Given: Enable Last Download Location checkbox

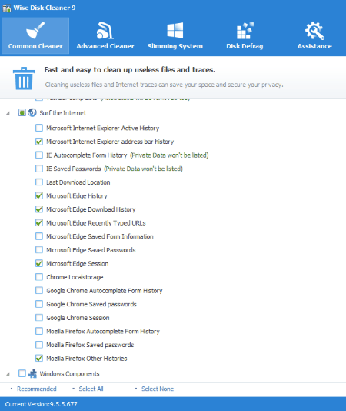Looking at the screenshot, I should (39, 182).
